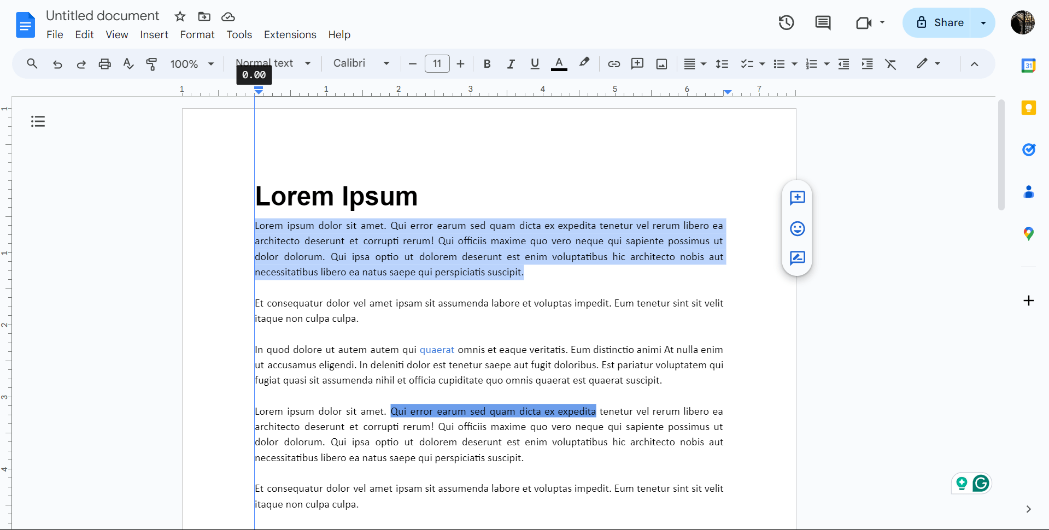
Task: Open the zoom level dropdown
Action: 191,64
